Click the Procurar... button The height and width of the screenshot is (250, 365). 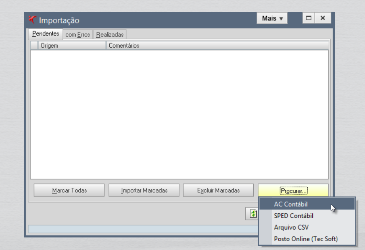click(293, 191)
